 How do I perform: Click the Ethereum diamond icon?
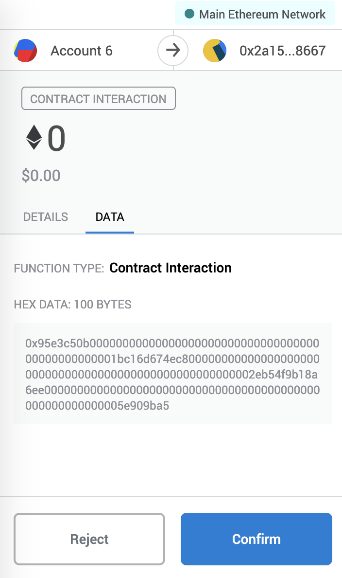33,137
